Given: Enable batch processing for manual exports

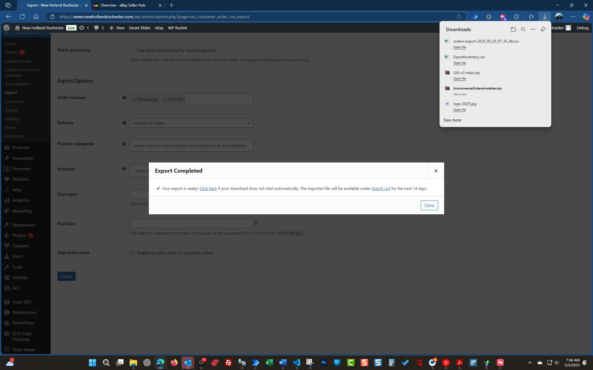Looking at the screenshot, I should point(132,50).
